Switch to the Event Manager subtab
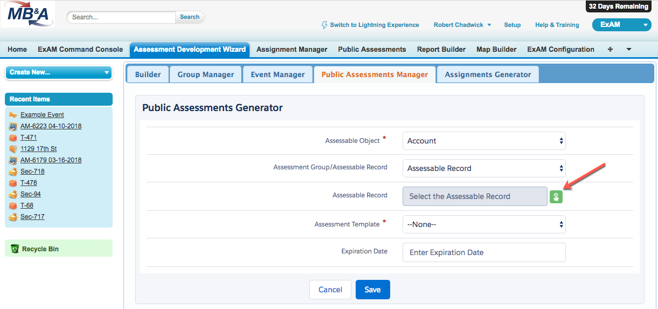The width and height of the screenshot is (658, 309). coord(278,74)
